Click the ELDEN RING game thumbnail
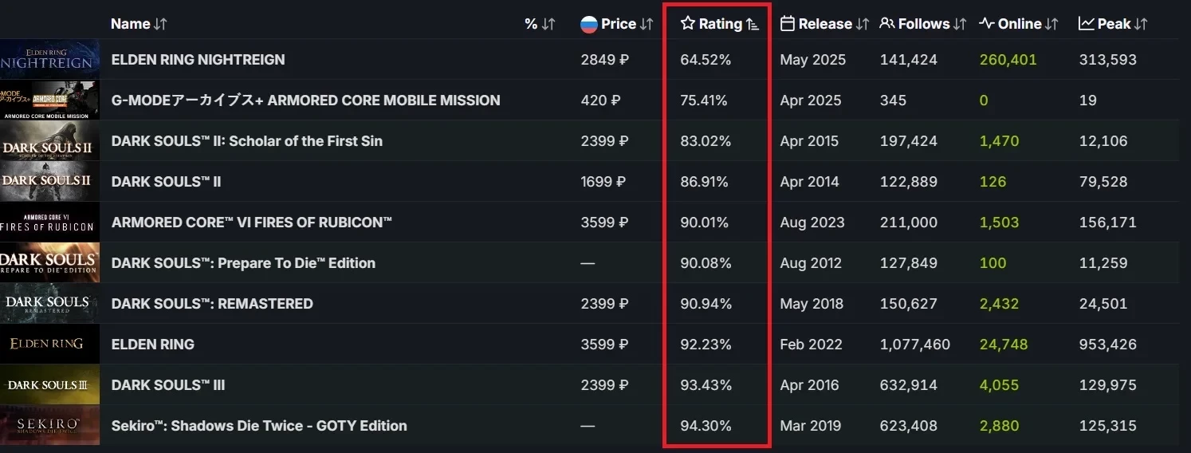Screen dimensions: 1191x453 (49, 345)
